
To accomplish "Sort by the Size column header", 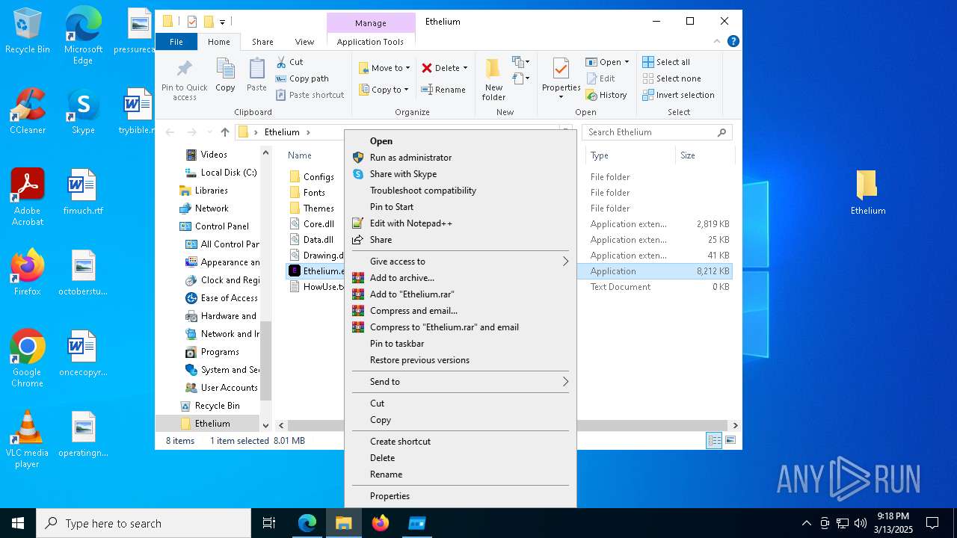I will [704, 155].
